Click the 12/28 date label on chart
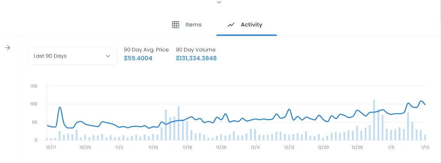Image resolution: width=441 pixels, height=163 pixels. (x=357, y=147)
